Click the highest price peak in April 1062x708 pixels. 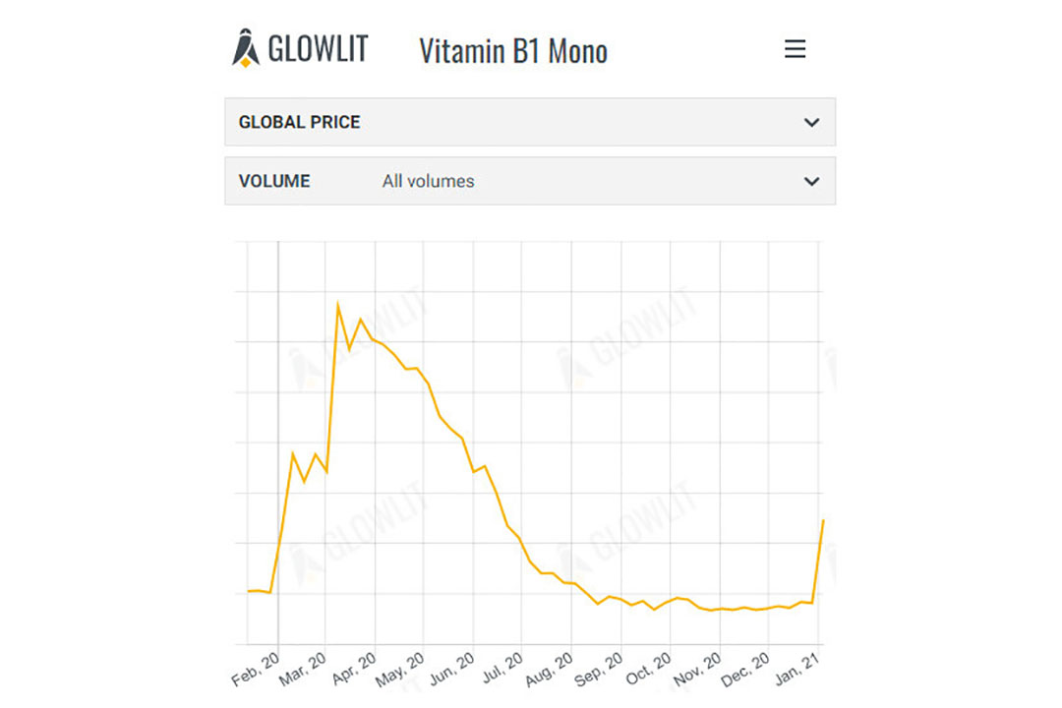click(338, 304)
